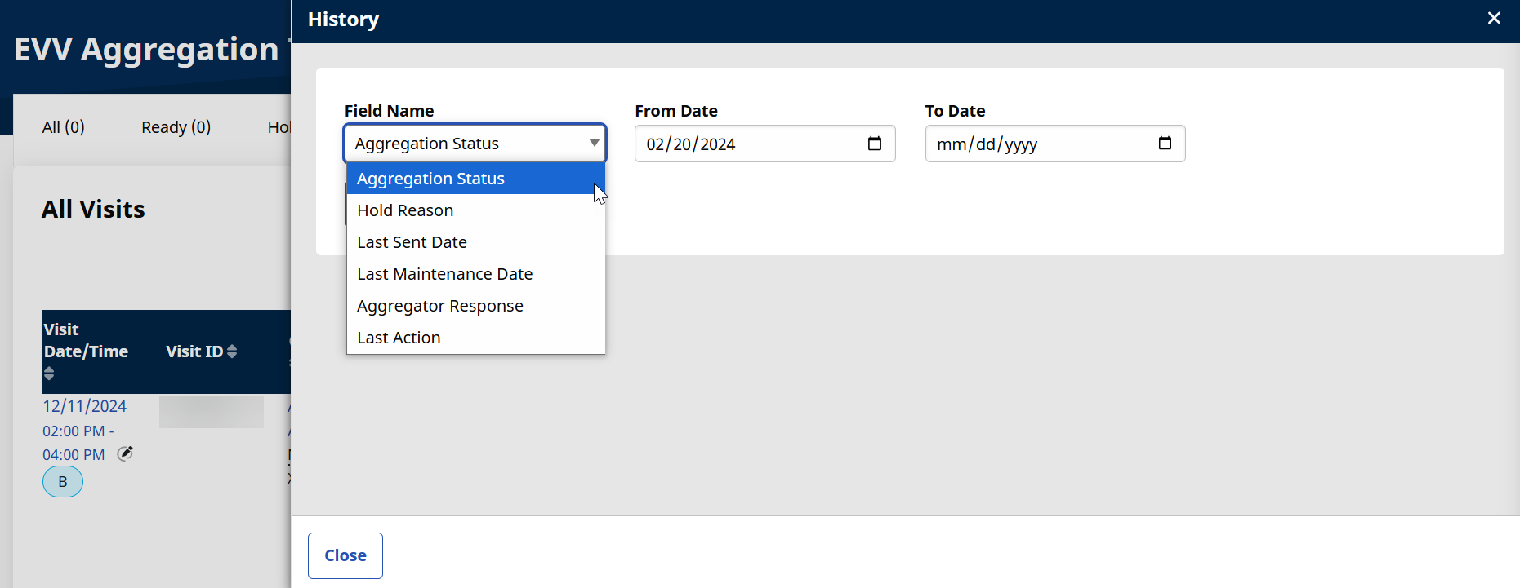1520x588 pixels.
Task: Select Aggregation Status option in list
Action: [x=430, y=179]
